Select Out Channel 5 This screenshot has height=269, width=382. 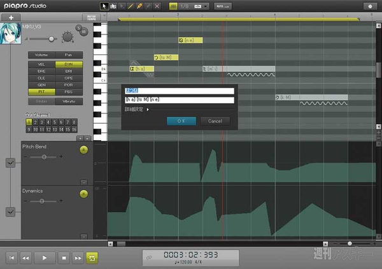pyautogui.click(x=55, y=122)
